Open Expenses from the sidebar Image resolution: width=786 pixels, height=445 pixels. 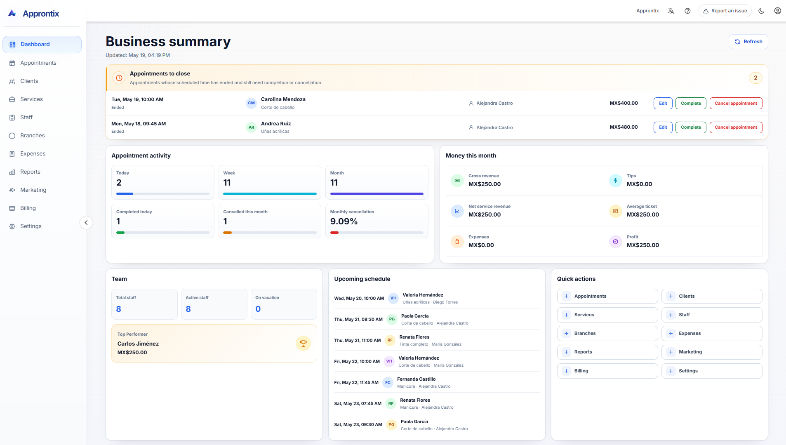(x=42, y=154)
